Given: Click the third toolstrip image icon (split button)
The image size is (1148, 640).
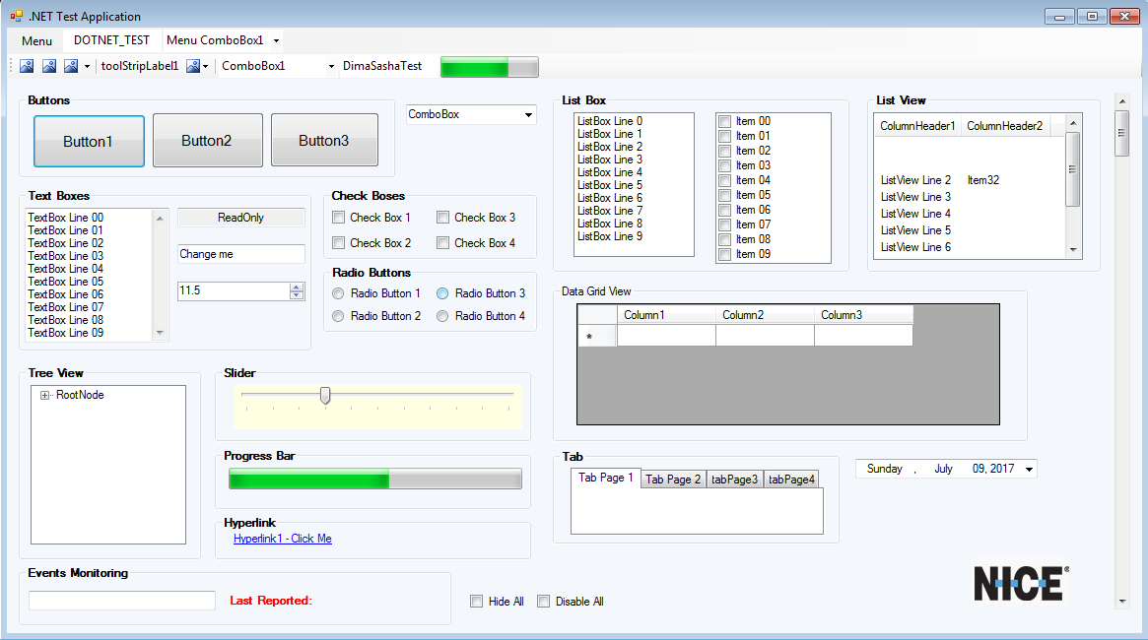Looking at the screenshot, I should pos(71,66).
